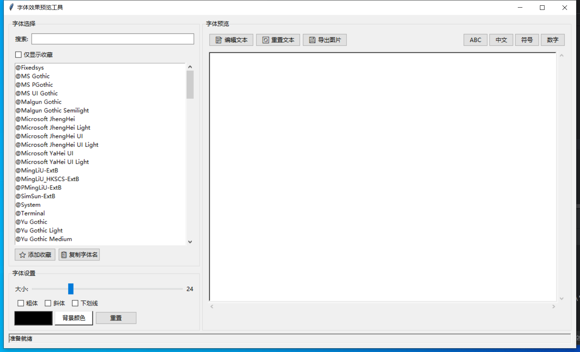Select the @Terminal font
Viewport: 580px width, 352px height.
click(100, 213)
